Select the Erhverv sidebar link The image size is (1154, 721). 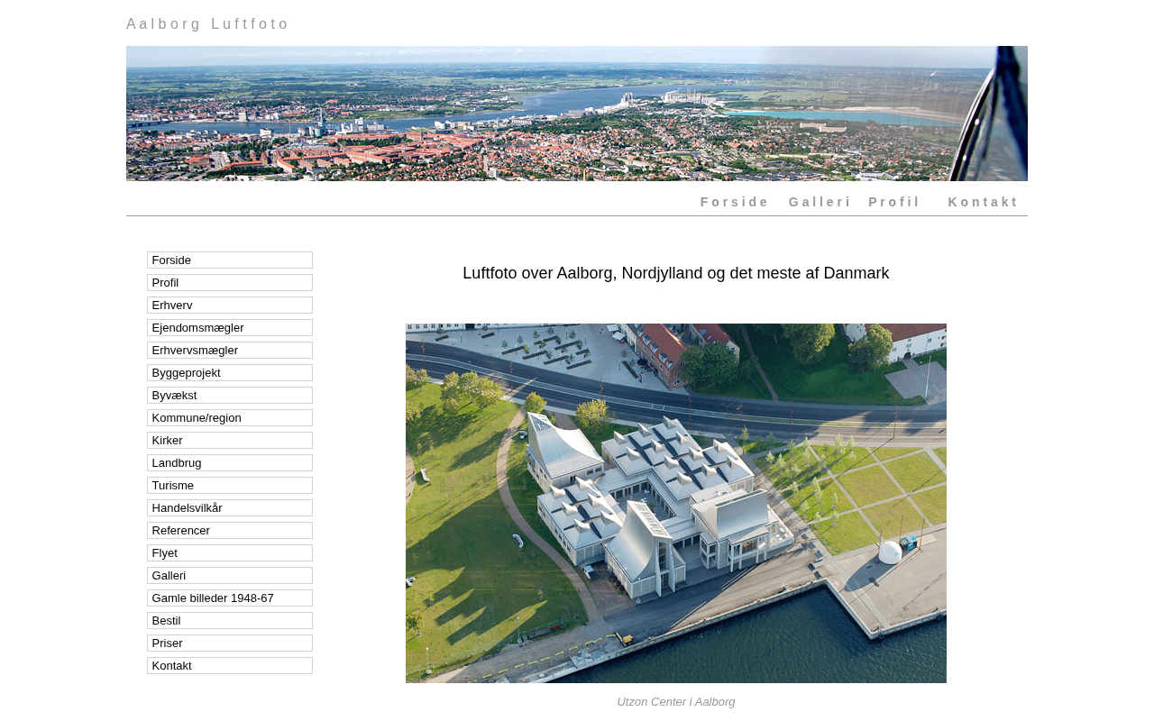[x=230, y=306]
